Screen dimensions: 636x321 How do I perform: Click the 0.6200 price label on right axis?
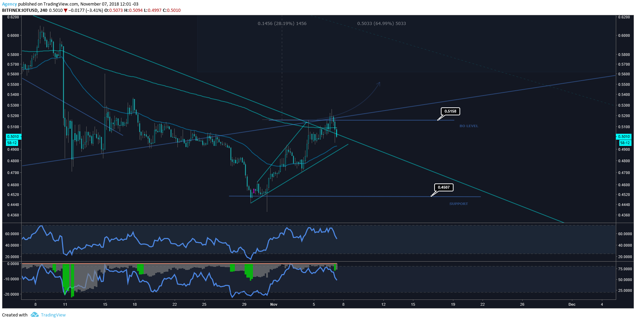(624, 17)
